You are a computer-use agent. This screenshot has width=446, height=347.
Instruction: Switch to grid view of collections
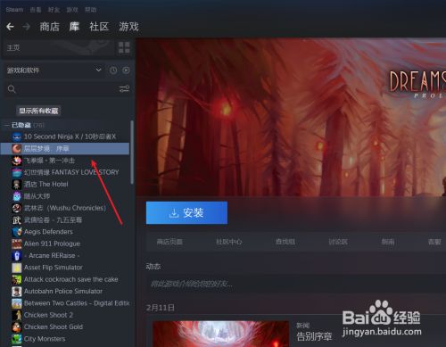(124, 47)
